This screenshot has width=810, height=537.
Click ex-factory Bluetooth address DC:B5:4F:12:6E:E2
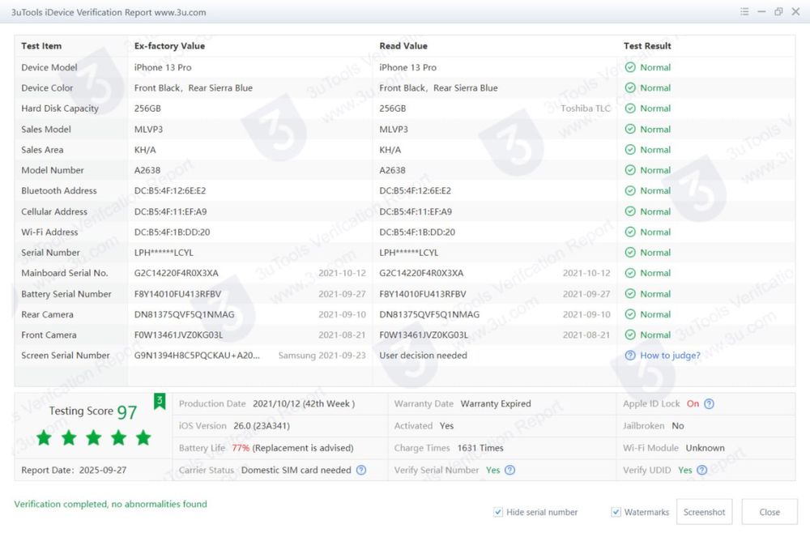tap(170, 190)
